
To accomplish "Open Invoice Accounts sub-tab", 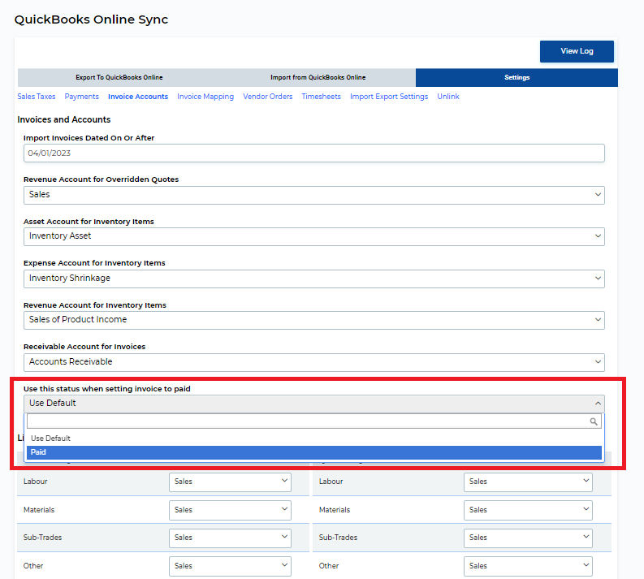I will coord(138,97).
